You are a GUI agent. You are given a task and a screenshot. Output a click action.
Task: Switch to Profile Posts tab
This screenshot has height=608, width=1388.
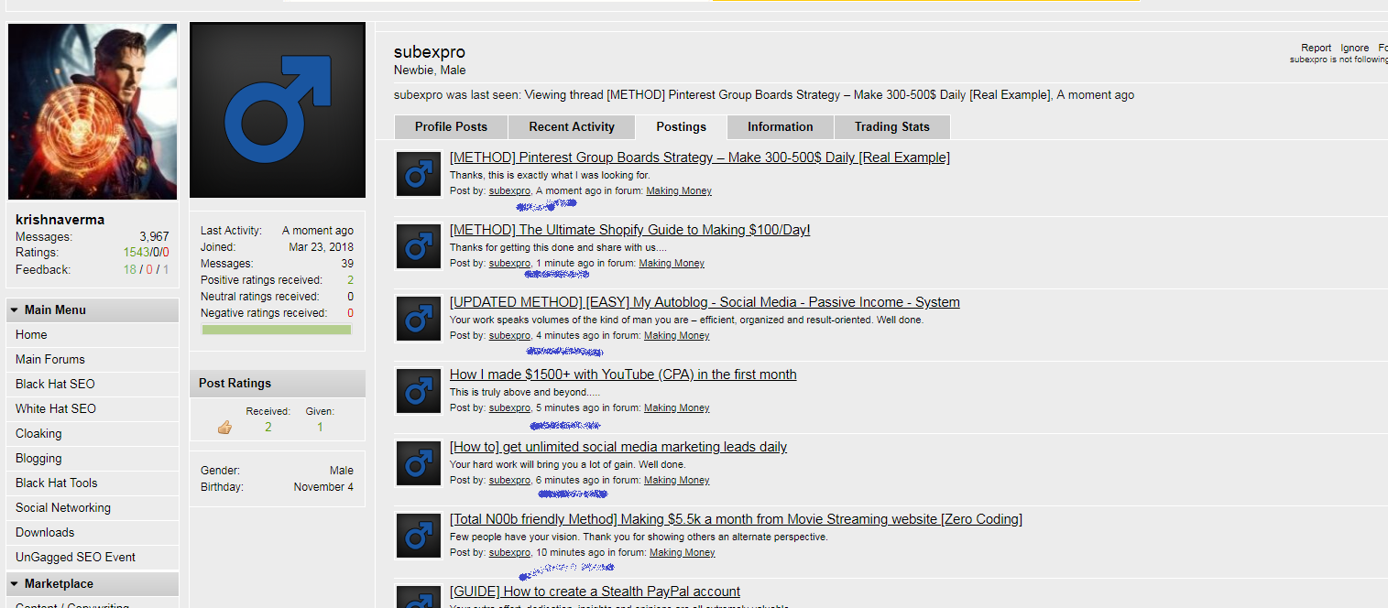tap(451, 127)
